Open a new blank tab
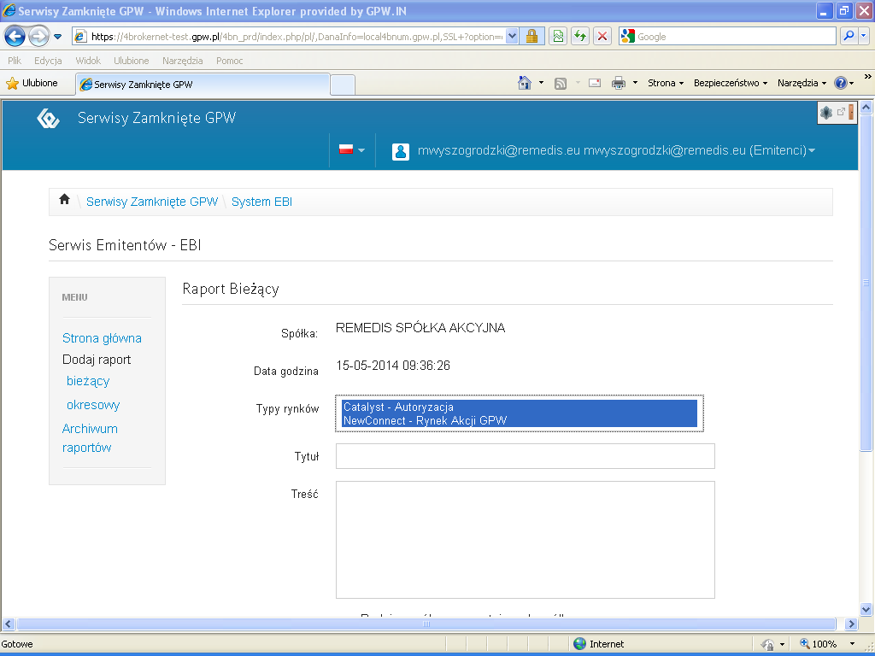The width and height of the screenshot is (875, 656). click(x=343, y=85)
